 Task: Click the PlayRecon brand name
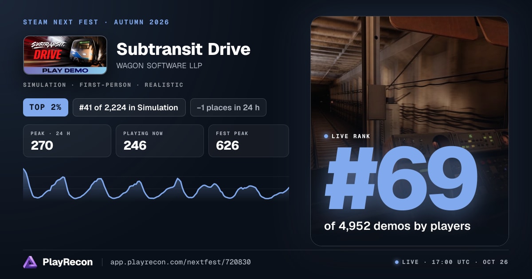click(68, 262)
